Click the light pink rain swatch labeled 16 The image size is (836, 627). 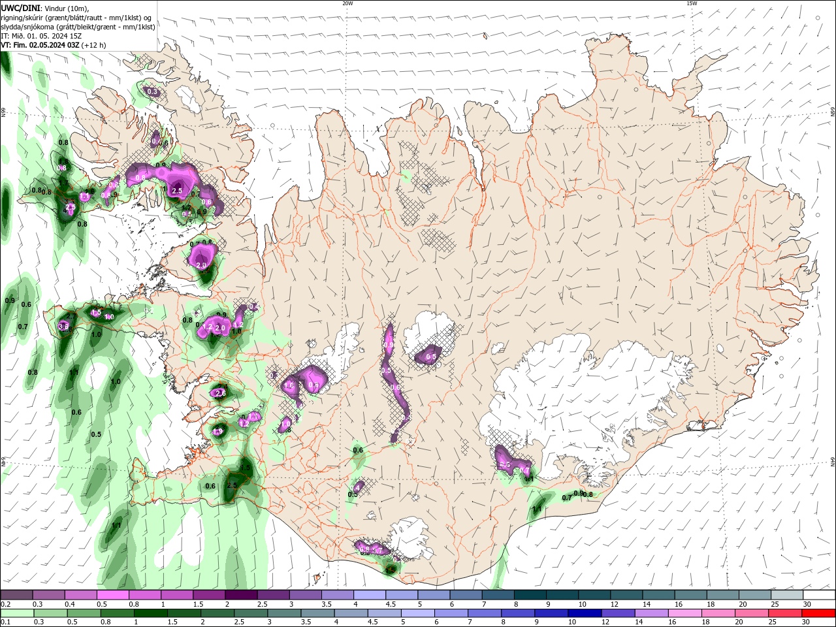point(684,613)
